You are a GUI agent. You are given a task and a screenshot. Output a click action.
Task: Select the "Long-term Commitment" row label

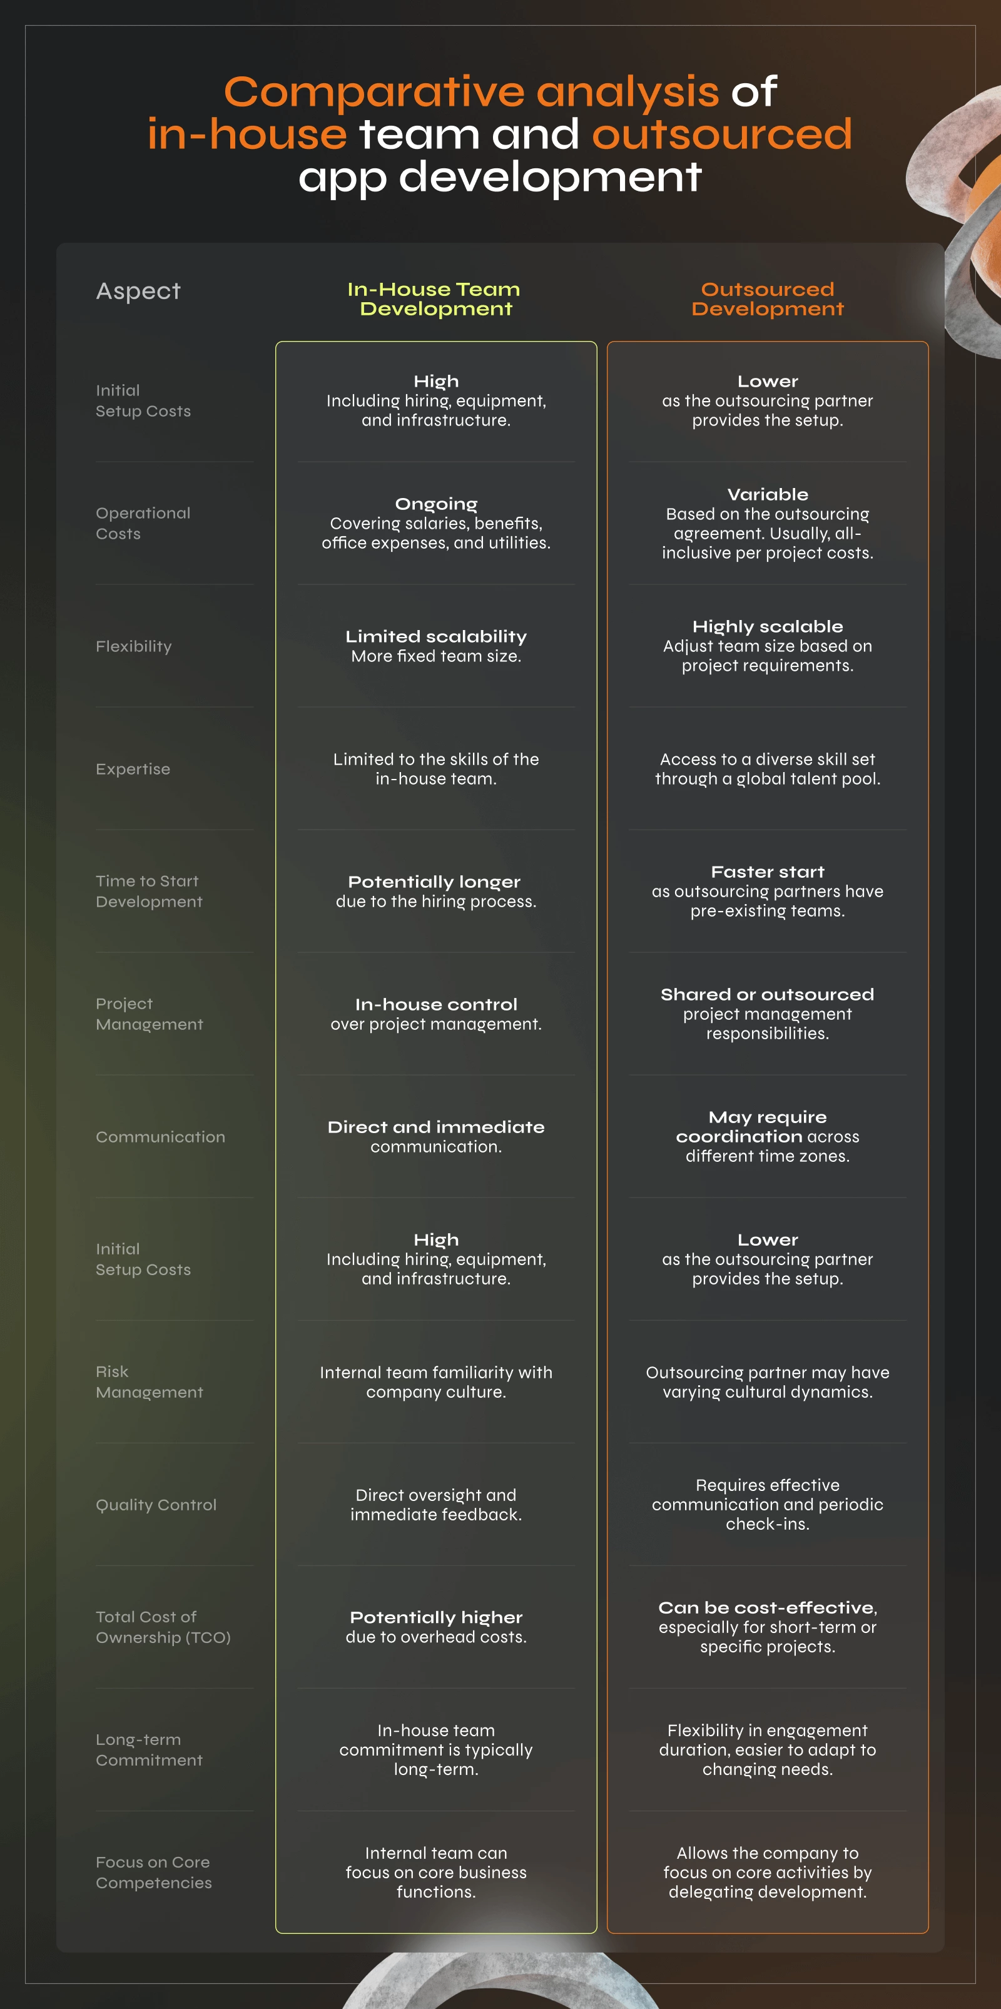point(149,1749)
